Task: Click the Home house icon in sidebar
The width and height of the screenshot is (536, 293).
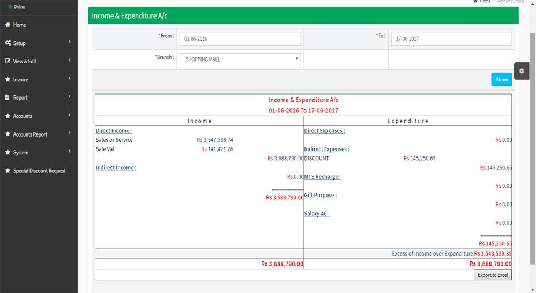Action: [8, 25]
